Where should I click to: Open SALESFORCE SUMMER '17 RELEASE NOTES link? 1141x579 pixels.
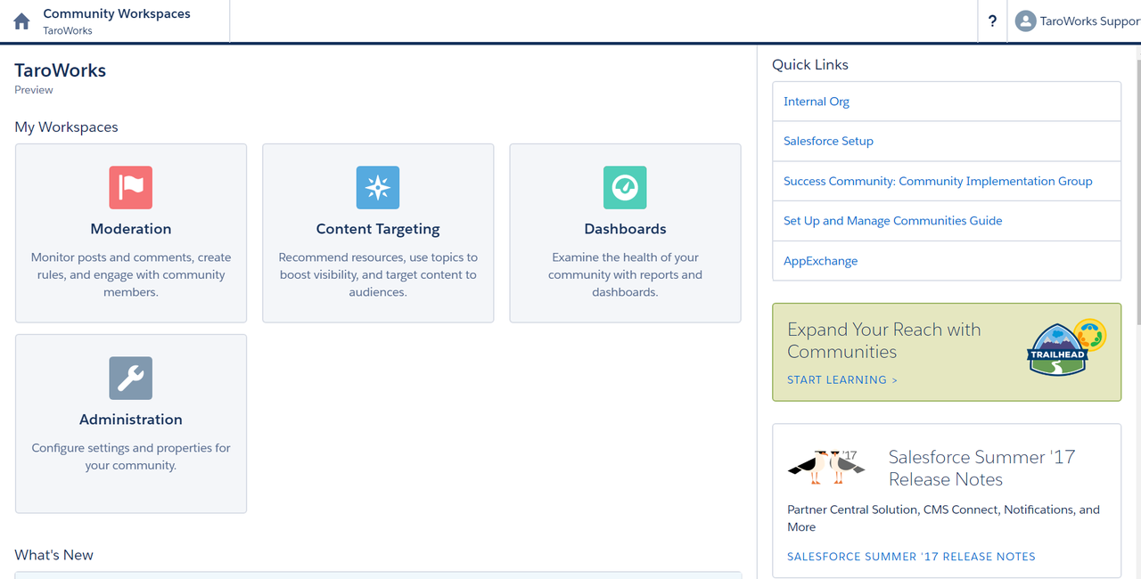pos(911,557)
